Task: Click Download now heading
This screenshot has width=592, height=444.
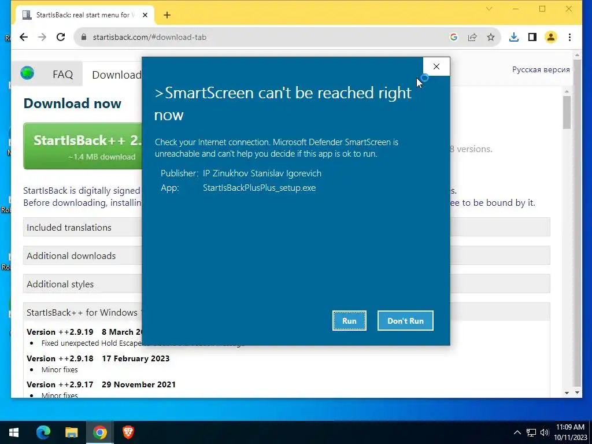Action: click(72, 103)
